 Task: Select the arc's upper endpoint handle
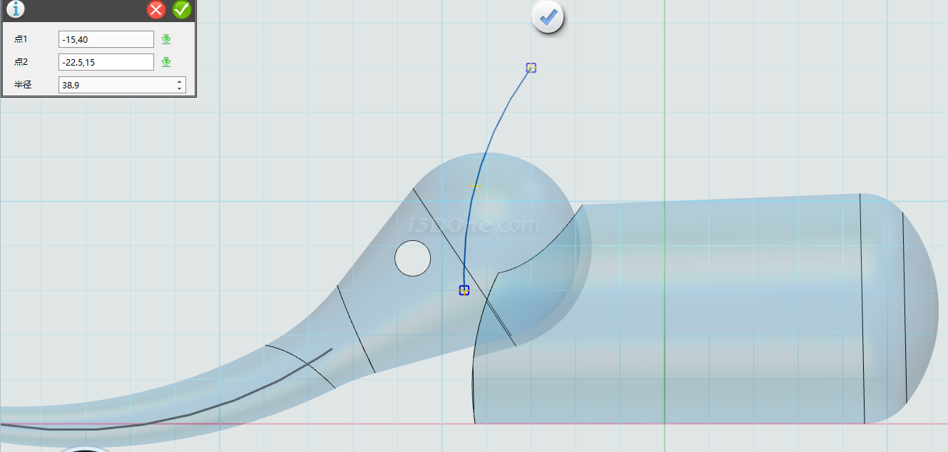(531, 68)
